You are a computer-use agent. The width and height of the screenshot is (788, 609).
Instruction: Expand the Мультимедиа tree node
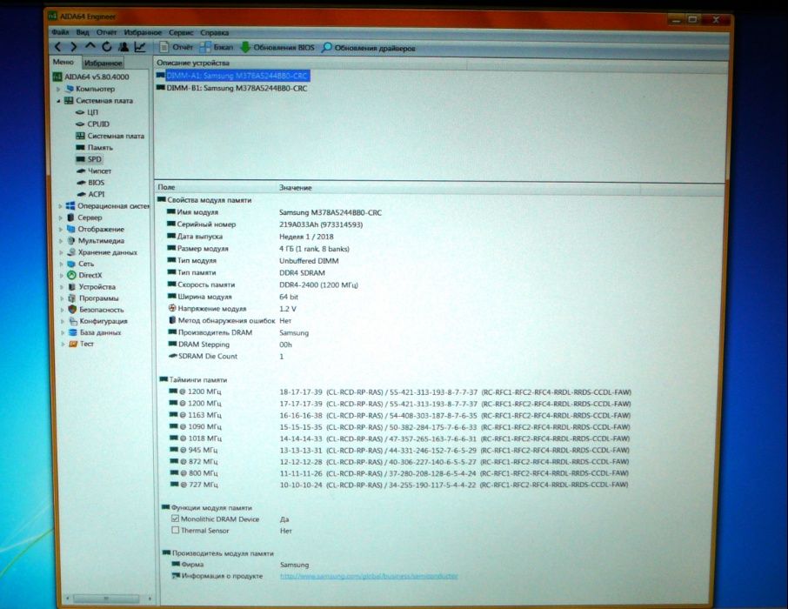[x=62, y=241]
